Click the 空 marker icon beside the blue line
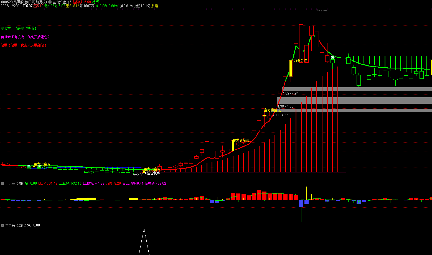 (x=332, y=57)
